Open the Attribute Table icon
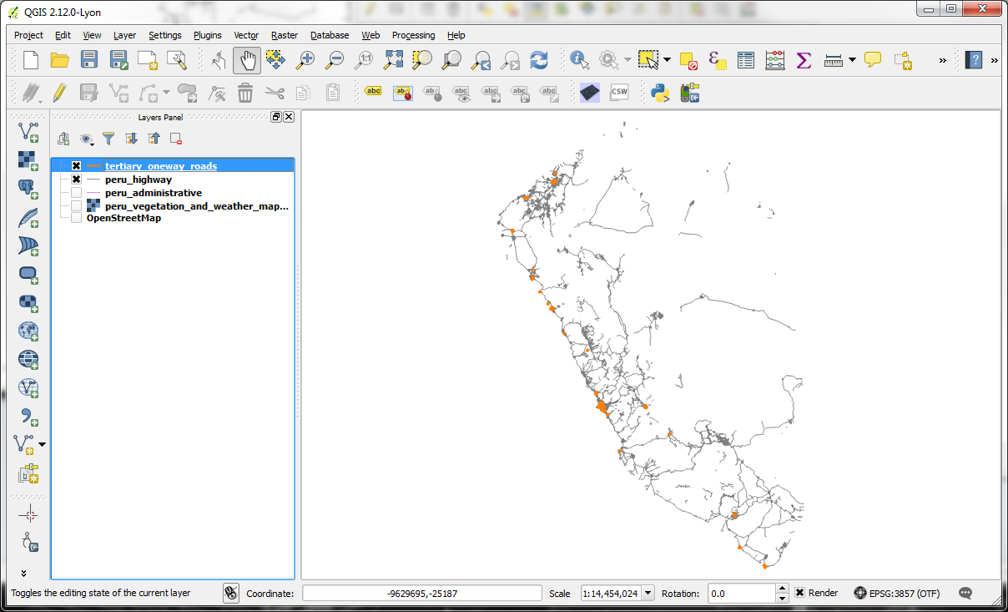 click(746, 60)
